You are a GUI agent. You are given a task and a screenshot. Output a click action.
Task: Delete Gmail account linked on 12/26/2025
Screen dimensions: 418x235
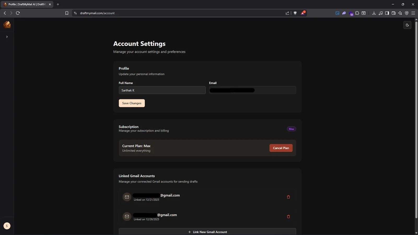(x=288, y=217)
